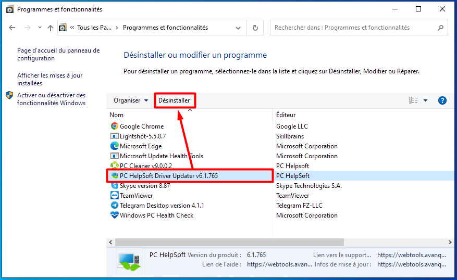457x280 pixels.
Task: Click the Rechercher dans Programmes search field
Action: 359,28
